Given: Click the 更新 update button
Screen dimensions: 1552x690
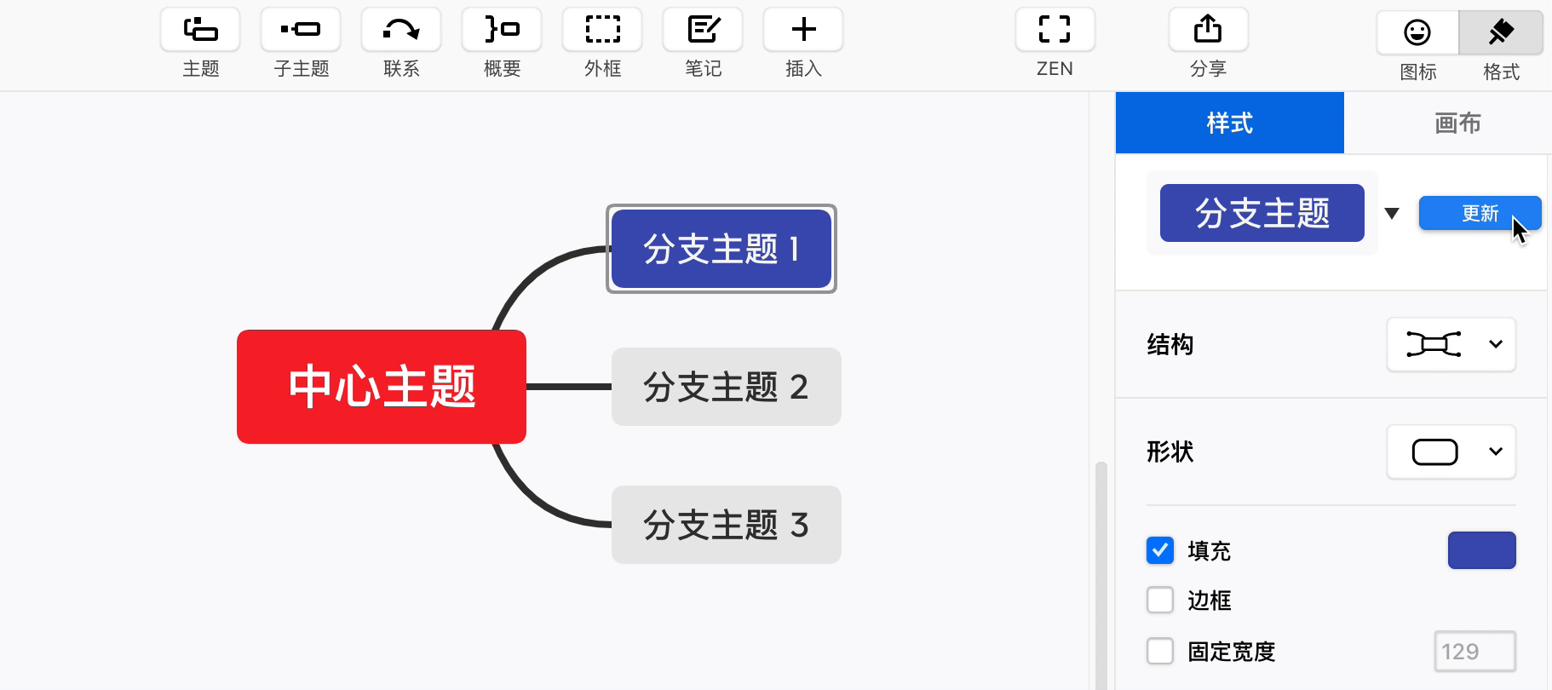Looking at the screenshot, I should [x=1480, y=213].
